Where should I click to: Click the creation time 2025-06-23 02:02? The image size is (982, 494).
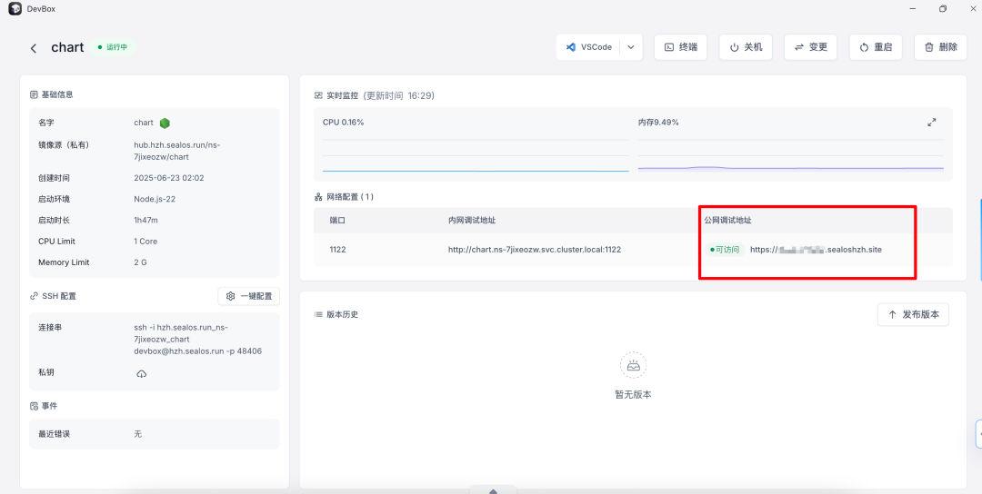click(x=169, y=178)
